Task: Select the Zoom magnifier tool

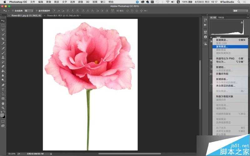Action: tap(3, 108)
